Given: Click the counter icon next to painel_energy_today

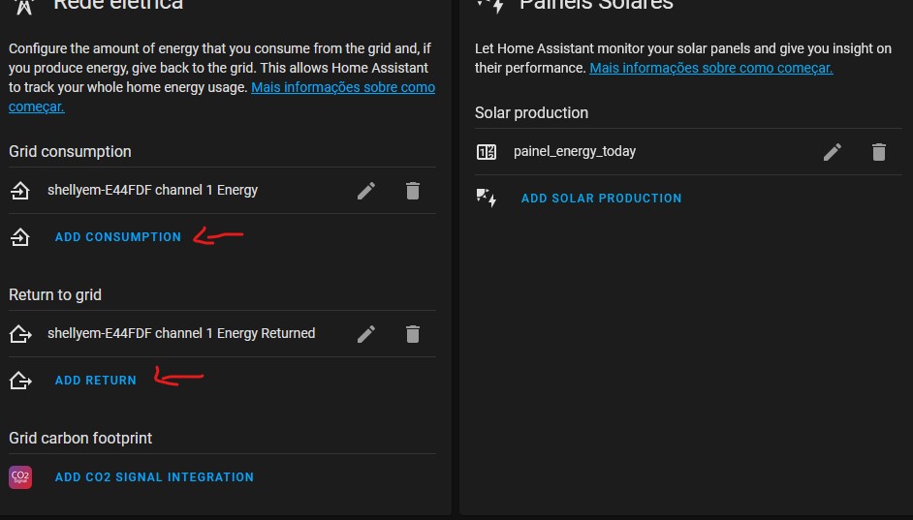Looking at the screenshot, I should (x=487, y=152).
